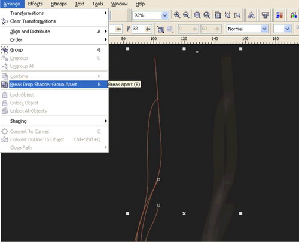The height and width of the screenshot is (242, 299).
Task: Open the Bitmaps menu
Action: tap(59, 4)
